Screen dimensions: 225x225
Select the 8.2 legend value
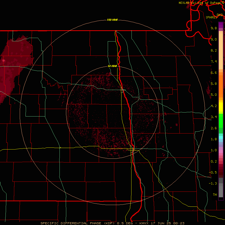214,50
